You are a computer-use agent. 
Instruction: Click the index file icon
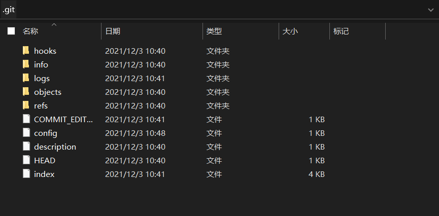pos(26,174)
